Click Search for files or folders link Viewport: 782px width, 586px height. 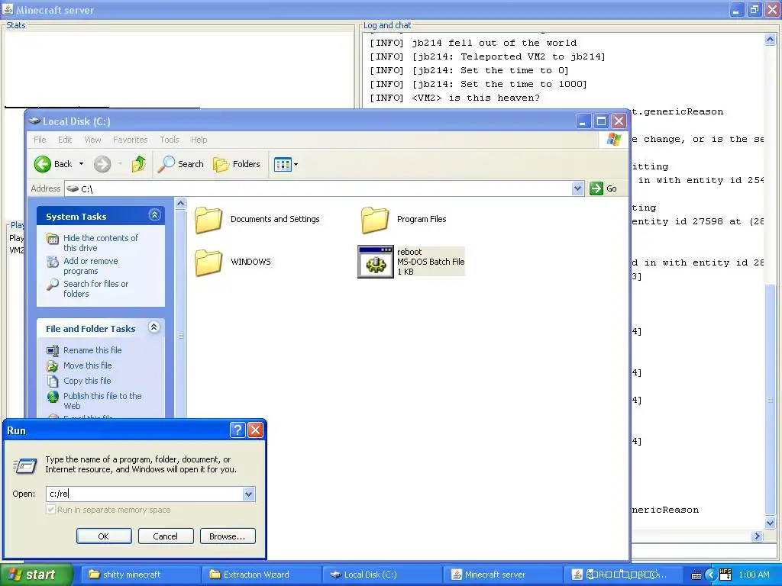[95, 288]
